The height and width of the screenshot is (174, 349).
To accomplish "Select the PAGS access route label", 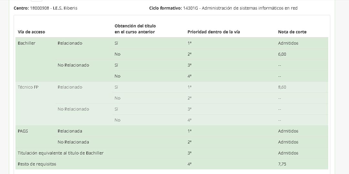I will click(x=23, y=131).
